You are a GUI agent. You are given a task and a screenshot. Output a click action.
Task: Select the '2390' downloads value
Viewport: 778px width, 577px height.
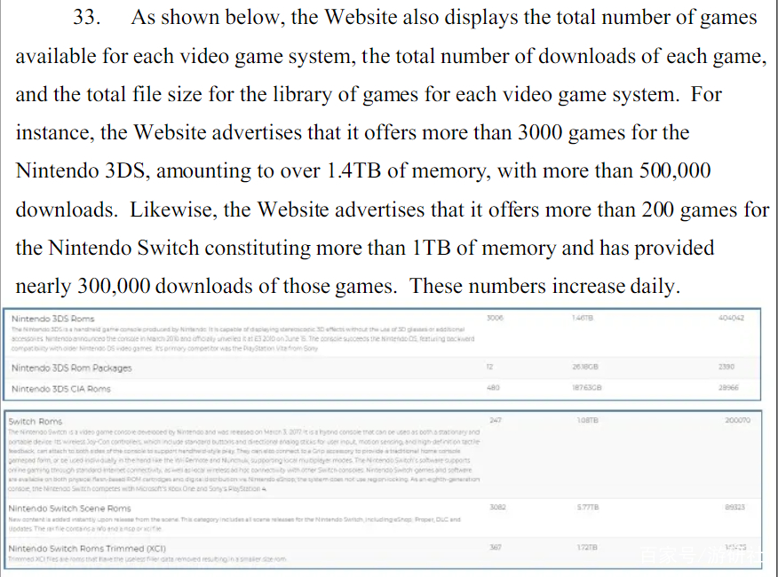(x=726, y=367)
